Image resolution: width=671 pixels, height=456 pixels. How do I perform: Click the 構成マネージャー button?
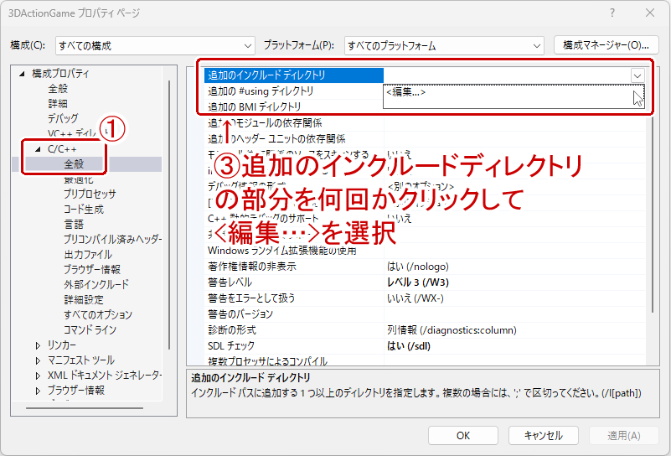[x=606, y=45]
